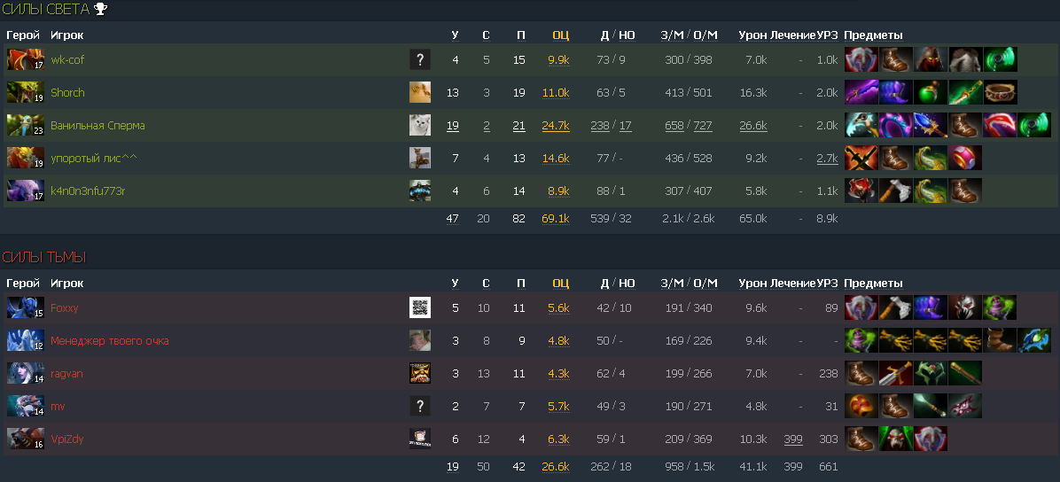Open the white cat avatar beside Ванильная Сперма

pos(420,126)
